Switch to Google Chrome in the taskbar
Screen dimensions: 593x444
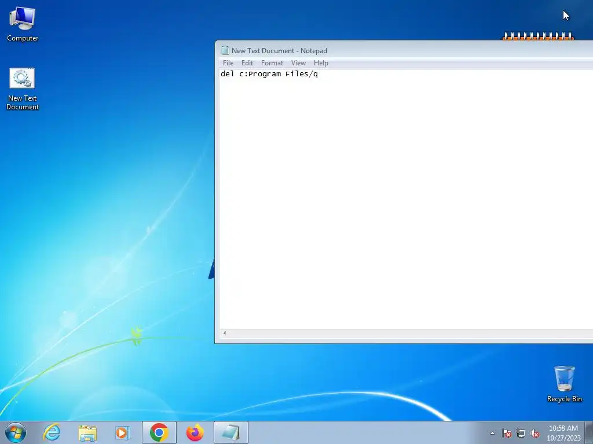[159, 432]
